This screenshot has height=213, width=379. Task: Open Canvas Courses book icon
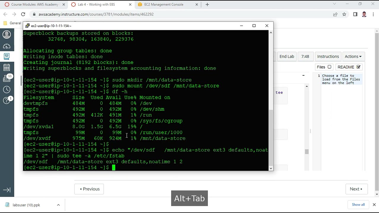coord(7,56)
